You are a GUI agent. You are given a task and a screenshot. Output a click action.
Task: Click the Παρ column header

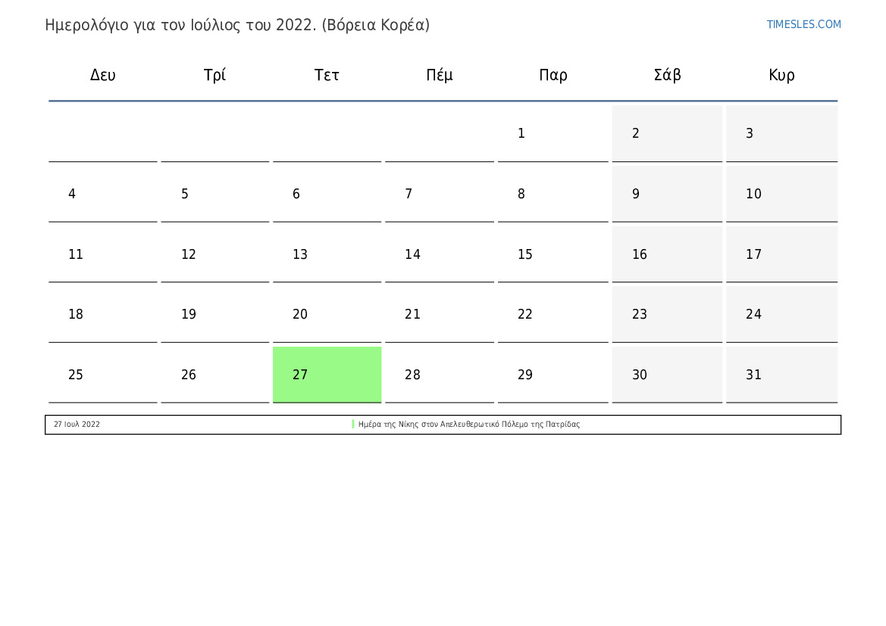coord(553,75)
